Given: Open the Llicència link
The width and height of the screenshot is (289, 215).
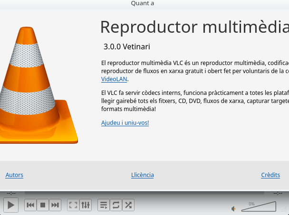Looking at the screenshot, I should [143, 175].
